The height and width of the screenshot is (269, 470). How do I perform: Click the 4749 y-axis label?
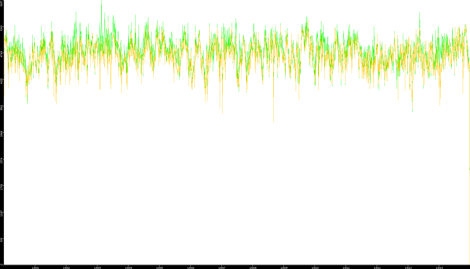coord(2,54)
